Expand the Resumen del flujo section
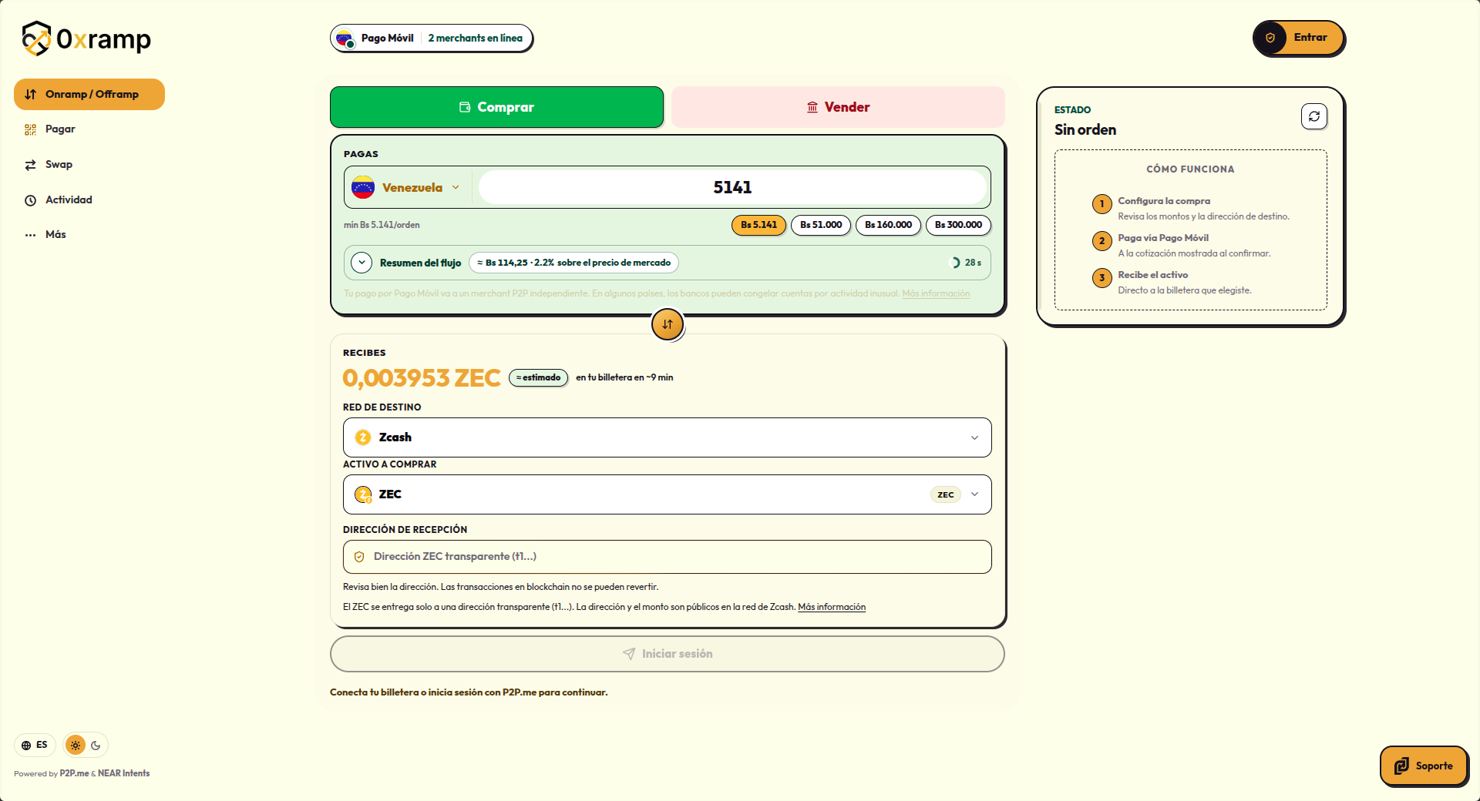The height and width of the screenshot is (801, 1480). click(x=362, y=263)
